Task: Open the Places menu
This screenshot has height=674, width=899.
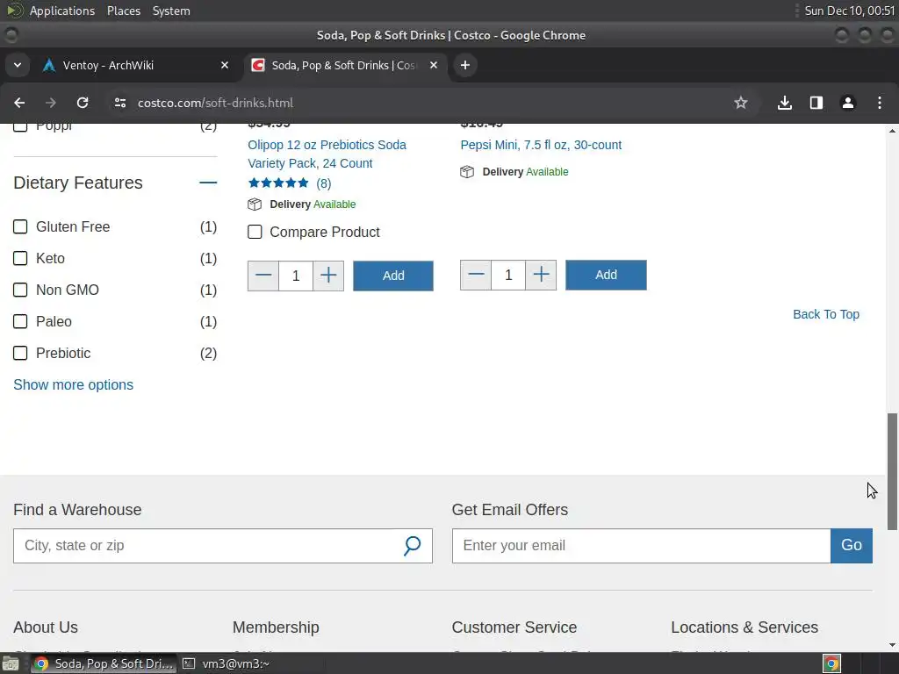Action: [x=124, y=11]
